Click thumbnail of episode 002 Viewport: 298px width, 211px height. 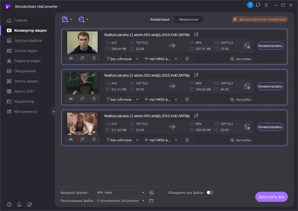click(x=82, y=83)
